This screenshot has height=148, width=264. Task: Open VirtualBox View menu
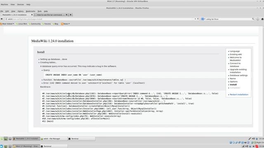point(12,5)
